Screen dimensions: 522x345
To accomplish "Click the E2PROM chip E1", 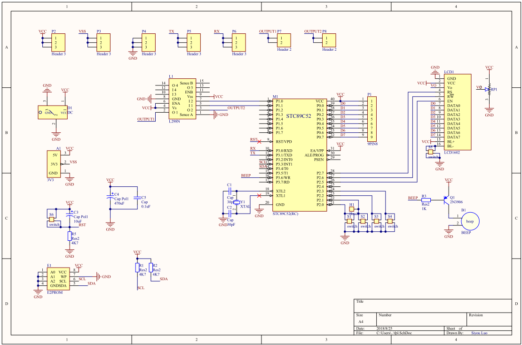I will click(58, 279).
